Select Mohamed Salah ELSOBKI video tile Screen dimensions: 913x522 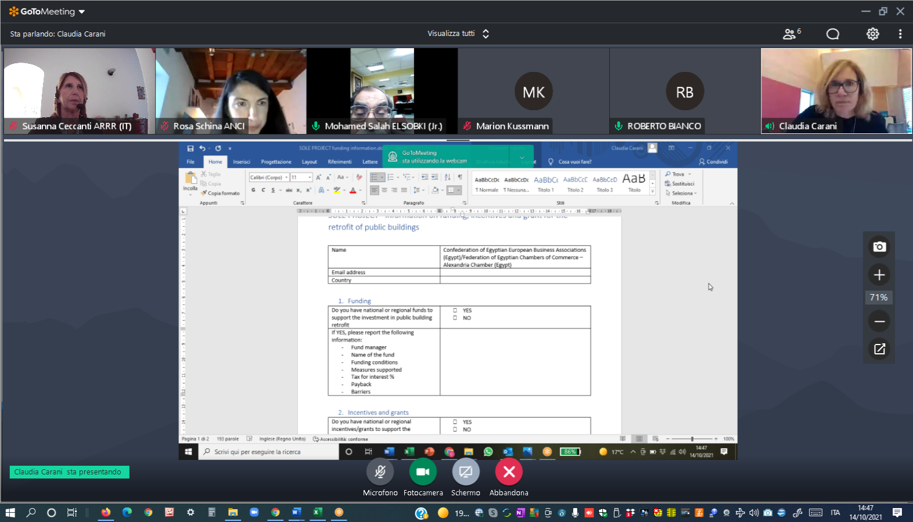pyautogui.click(x=382, y=91)
